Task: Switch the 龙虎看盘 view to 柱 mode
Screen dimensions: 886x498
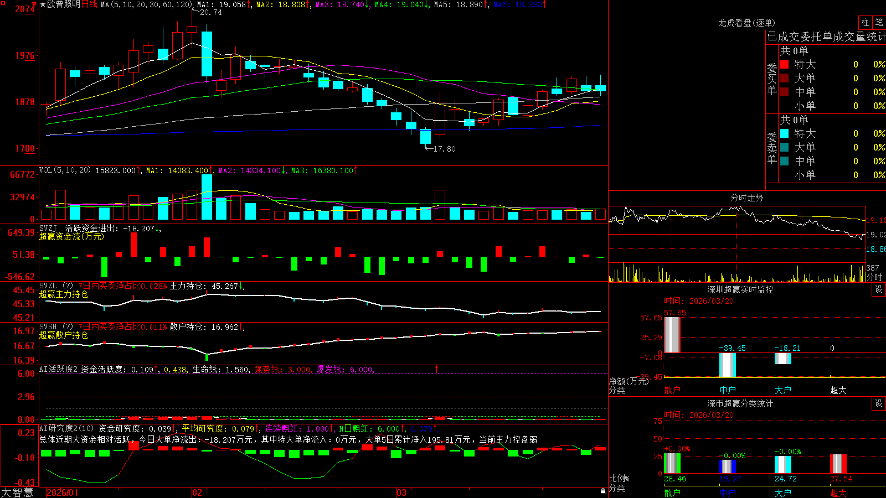Action: [x=865, y=23]
